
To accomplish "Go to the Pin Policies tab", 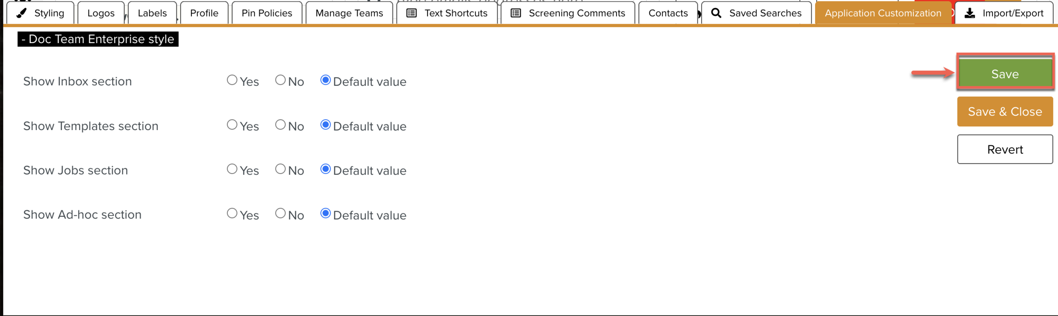I will pyautogui.click(x=267, y=13).
